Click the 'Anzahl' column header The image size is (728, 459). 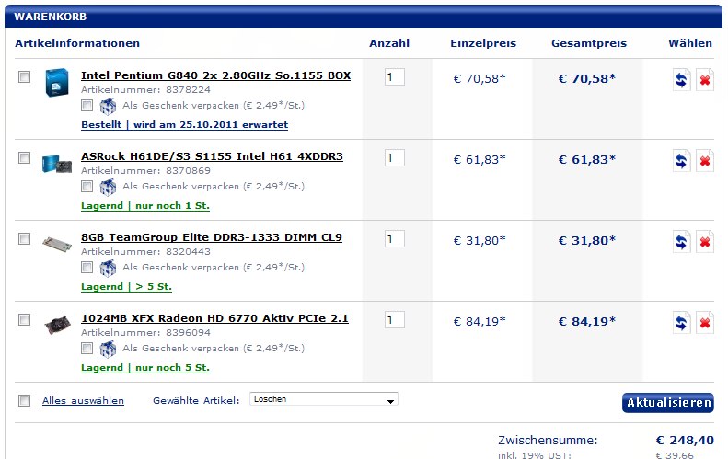point(389,43)
